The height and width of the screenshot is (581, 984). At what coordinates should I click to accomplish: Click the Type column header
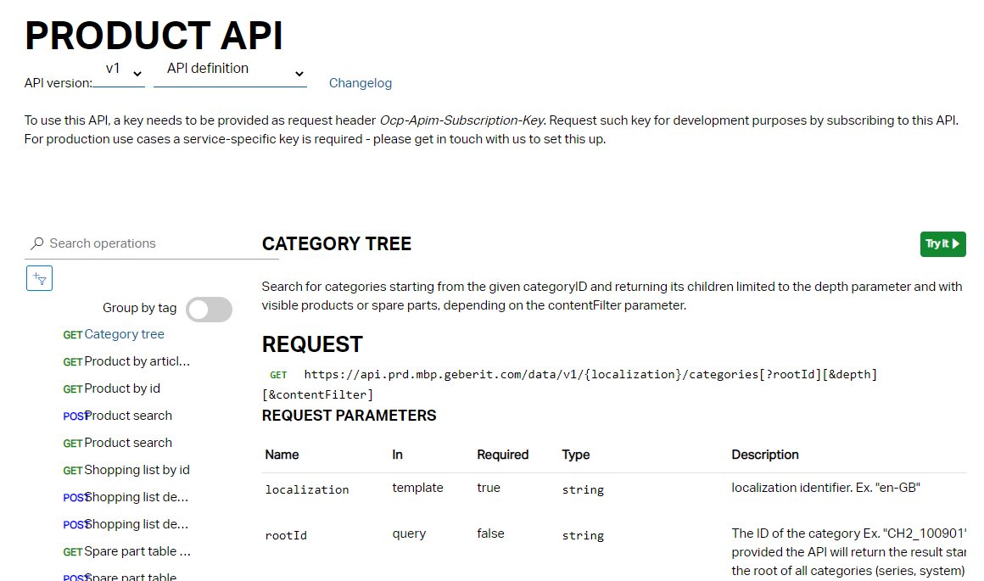coord(575,455)
